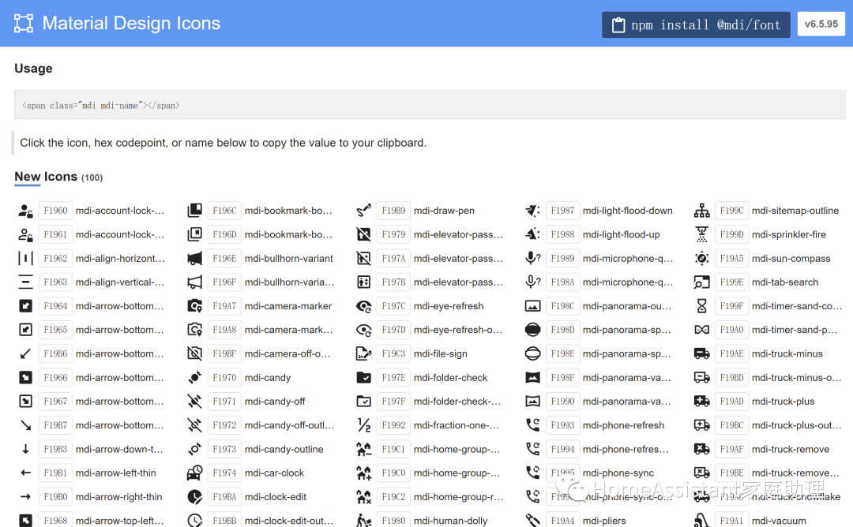Copy the name mdi-truck-plus
Image resolution: width=853 pixels, height=527 pixels.
point(783,402)
